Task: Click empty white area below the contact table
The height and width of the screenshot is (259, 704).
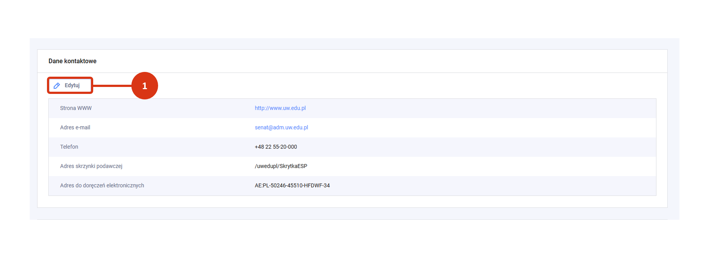Action: click(352, 201)
